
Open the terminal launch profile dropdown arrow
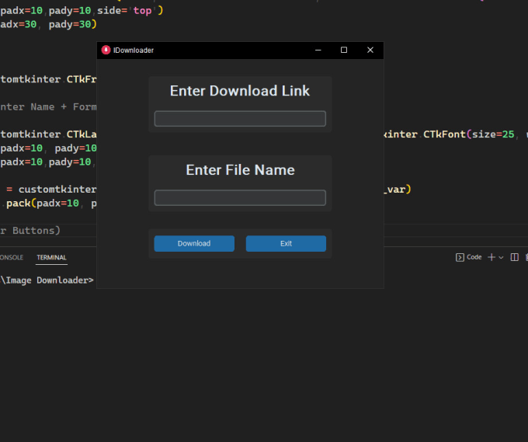tap(501, 257)
